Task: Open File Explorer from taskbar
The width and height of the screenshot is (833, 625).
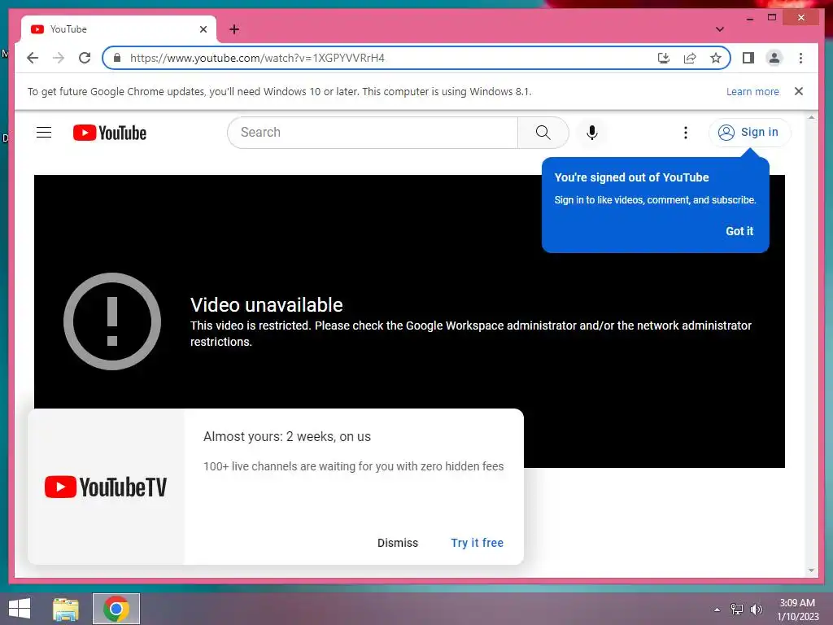Action: pyautogui.click(x=66, y=609)
